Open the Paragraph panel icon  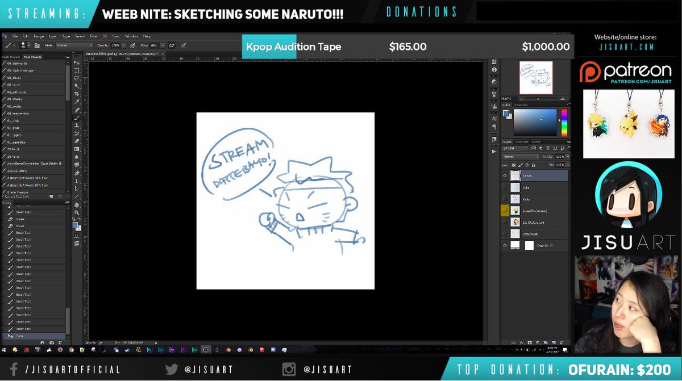493,127
